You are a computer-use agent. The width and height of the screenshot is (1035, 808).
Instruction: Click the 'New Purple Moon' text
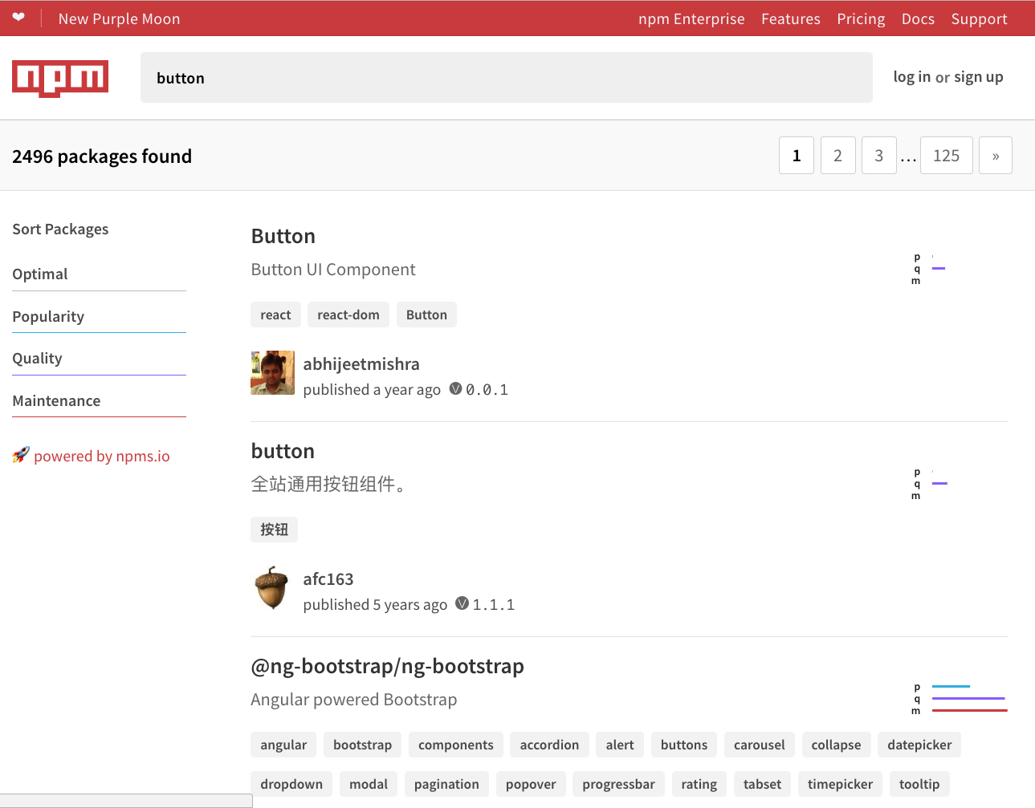click(119, 18)
